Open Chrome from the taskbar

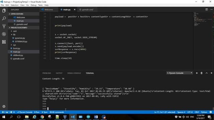(42, 117)
